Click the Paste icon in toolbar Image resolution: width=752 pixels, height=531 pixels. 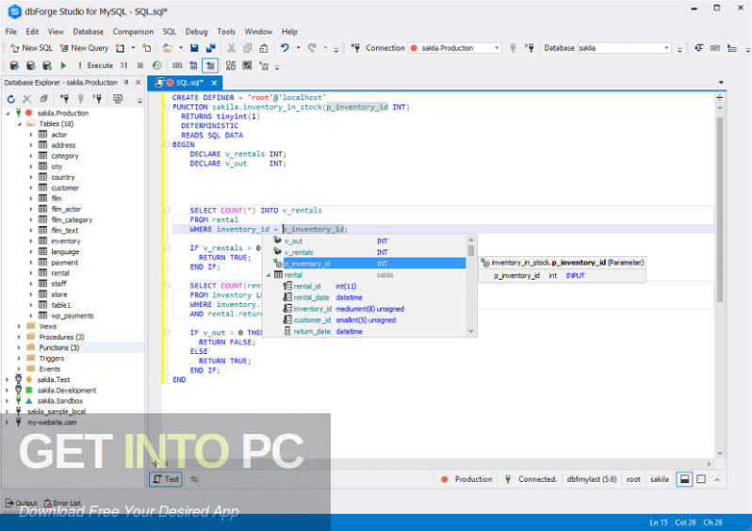[x=263, y=48]
